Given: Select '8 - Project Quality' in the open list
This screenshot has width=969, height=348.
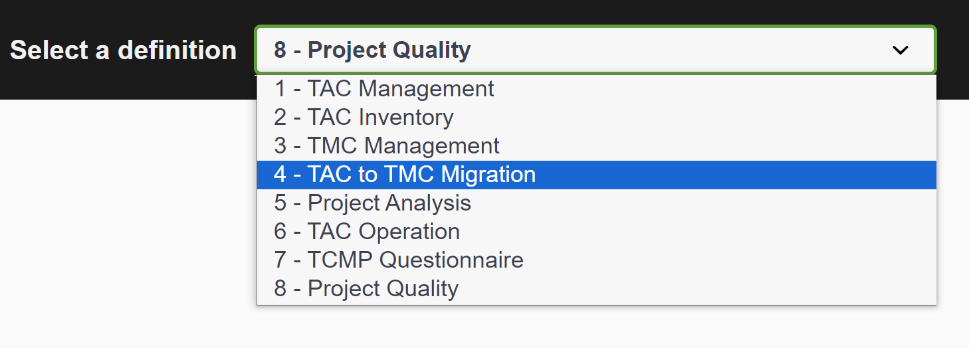Looking at the screenshot, I should pyautogui.click(x=366, y=289).
